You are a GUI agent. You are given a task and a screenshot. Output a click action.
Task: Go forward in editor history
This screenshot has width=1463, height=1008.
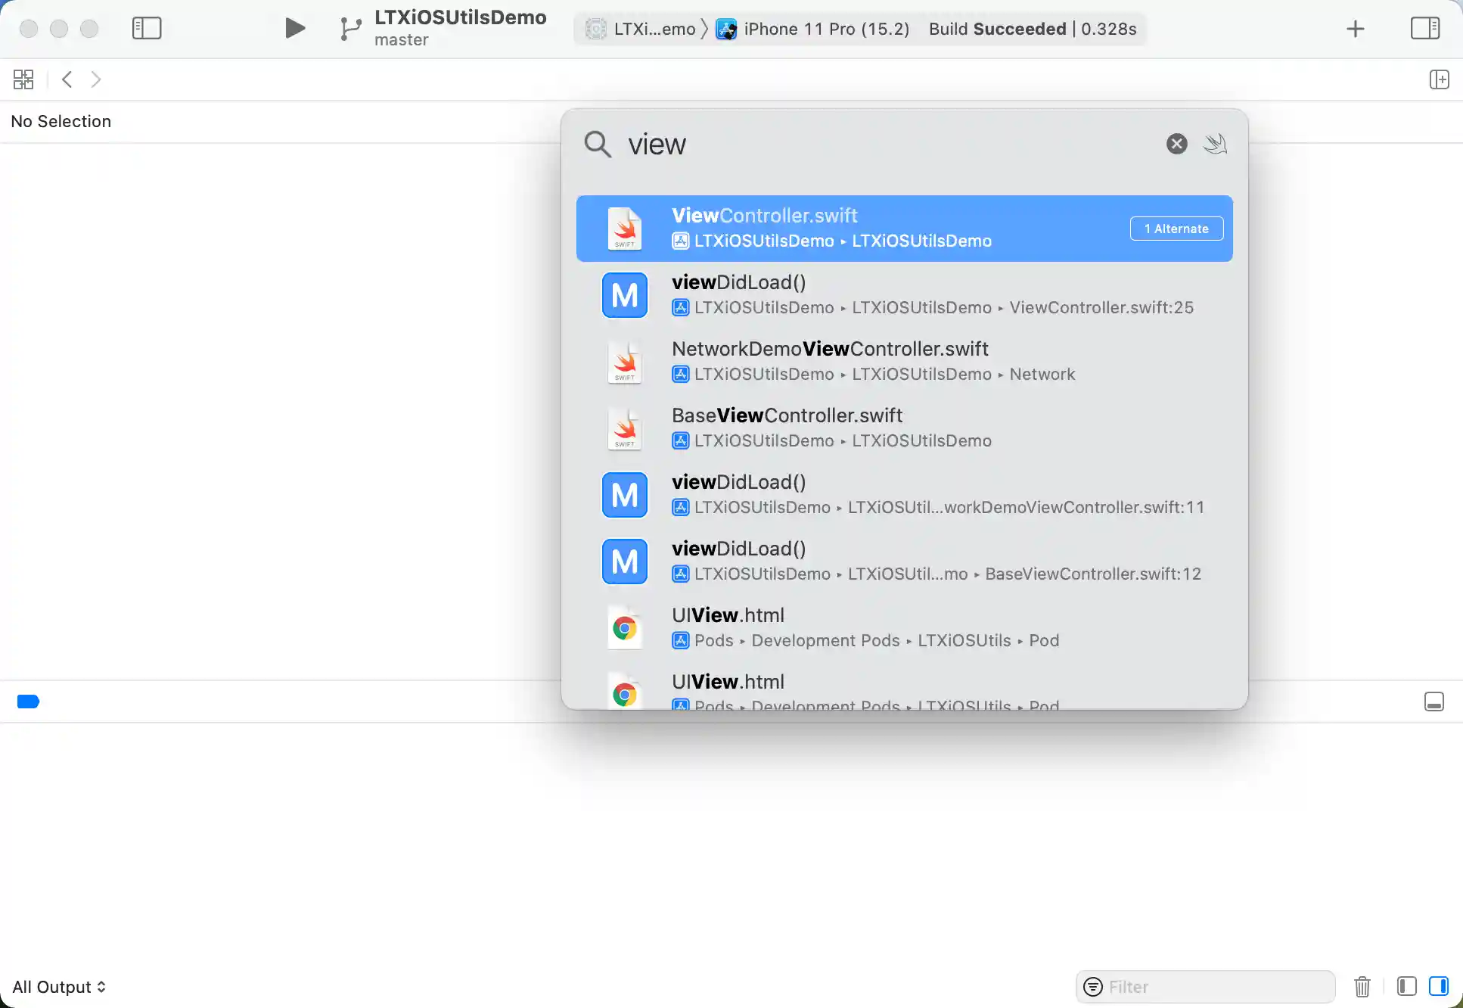click(96, 79)
